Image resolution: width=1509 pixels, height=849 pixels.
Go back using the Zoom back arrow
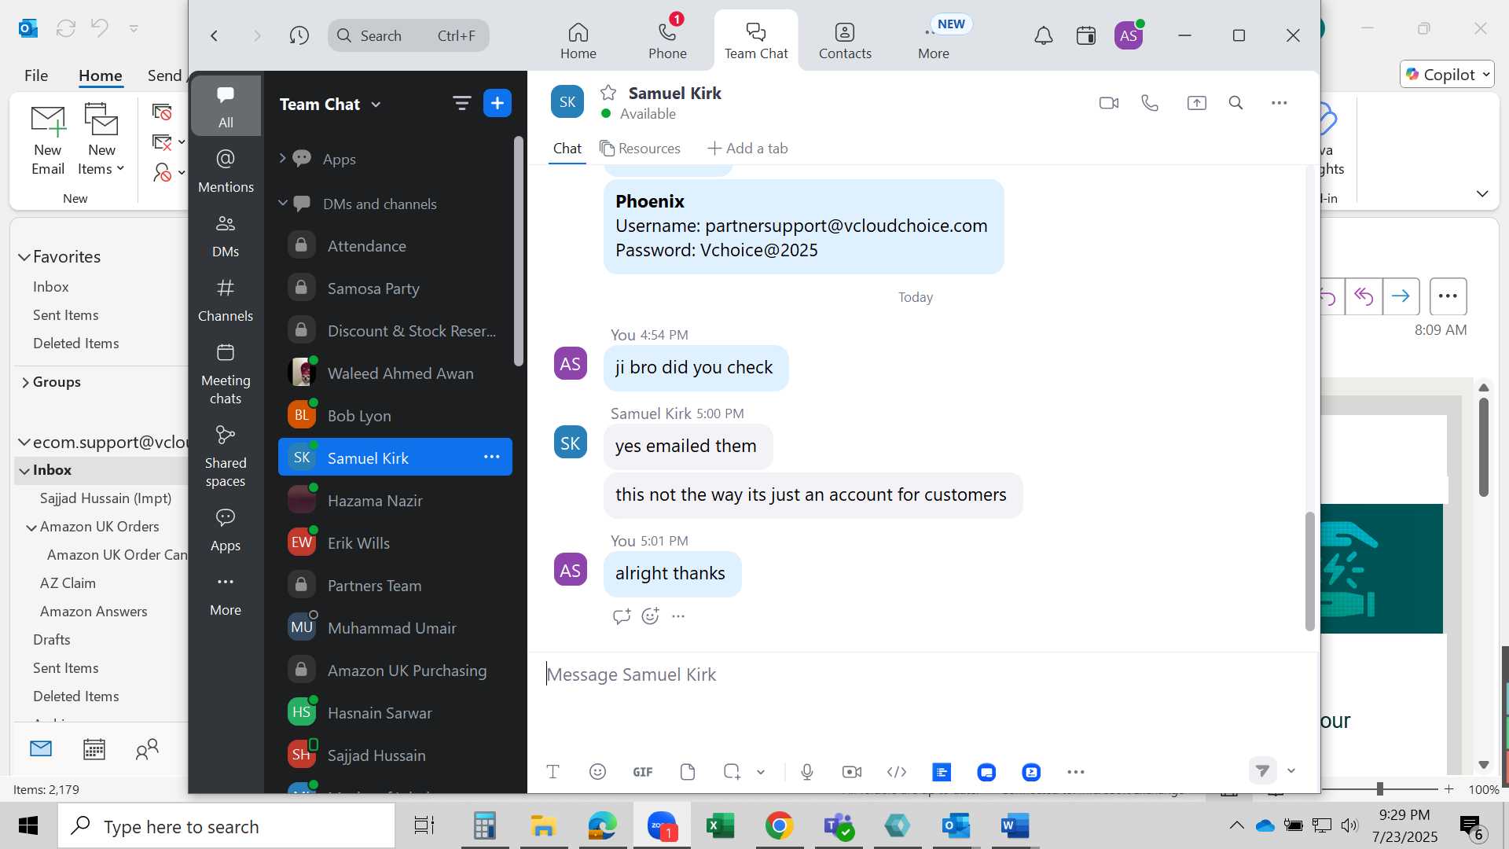(214, 35)
